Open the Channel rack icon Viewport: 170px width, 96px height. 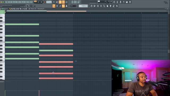tap(98, 6)
